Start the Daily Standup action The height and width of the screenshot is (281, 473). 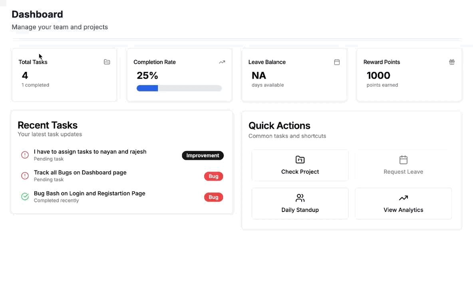tap(300, 204)
